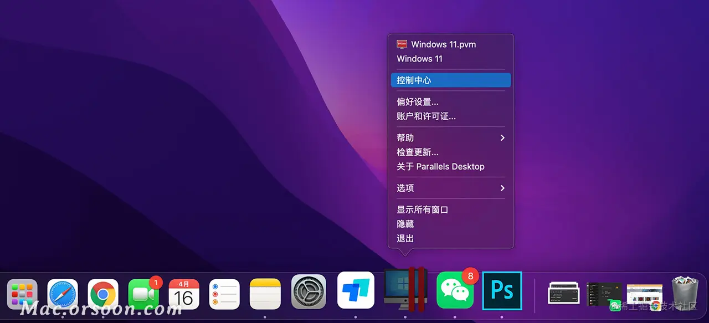Select 隐藏 to hide Parallels

point(450,224)
